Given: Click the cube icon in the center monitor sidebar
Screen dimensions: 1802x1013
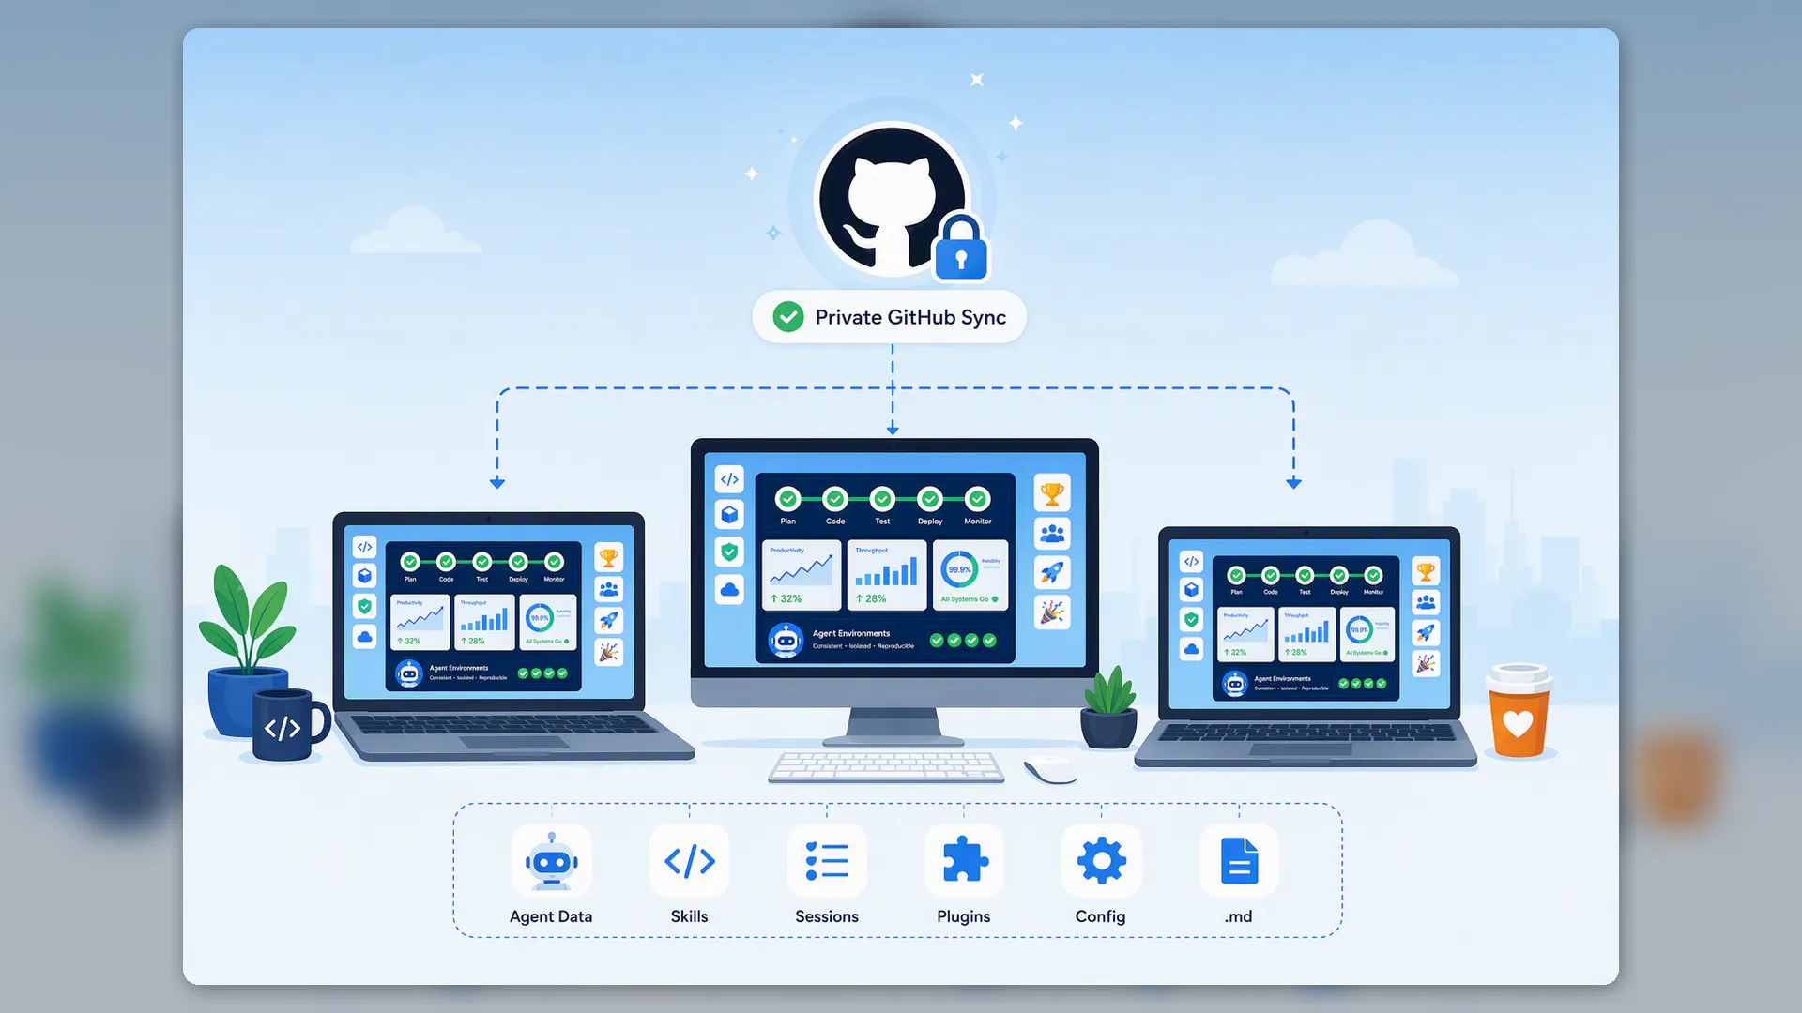Looking at the screenshot, I should (x=729, y=514).
